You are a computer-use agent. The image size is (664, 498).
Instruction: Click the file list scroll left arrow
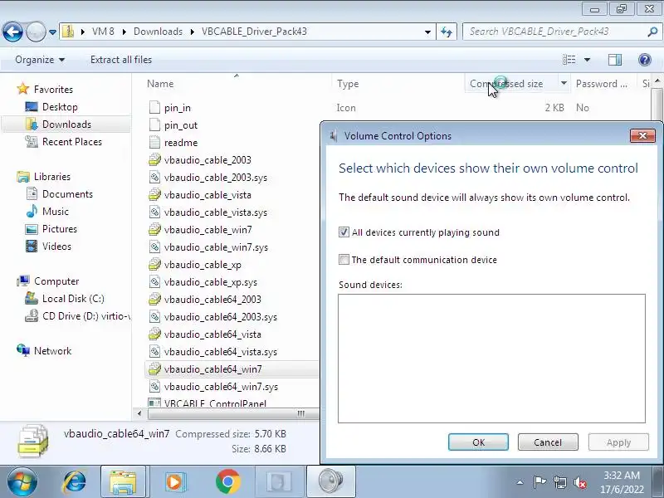(139, 413)
